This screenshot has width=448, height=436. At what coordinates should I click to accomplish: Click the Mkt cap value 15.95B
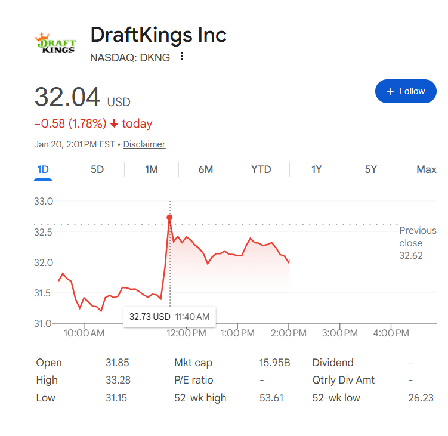click(x=274, y=363)
